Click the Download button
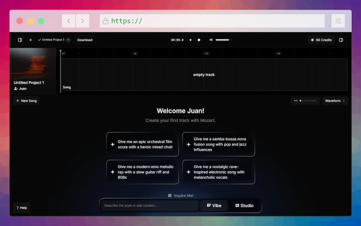 tap(85, 40)
